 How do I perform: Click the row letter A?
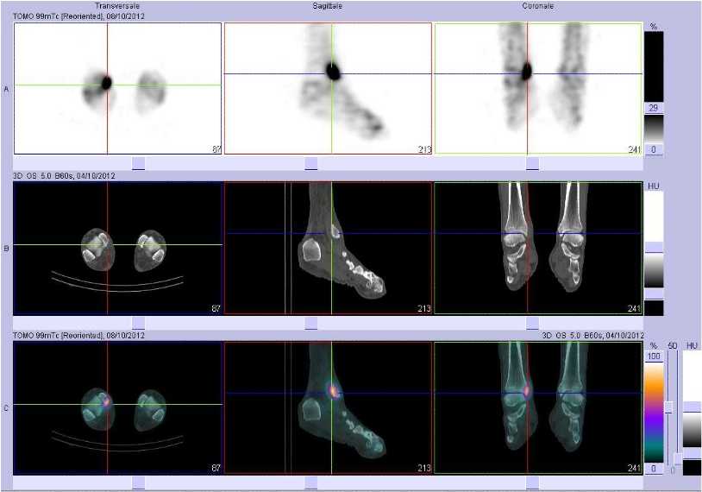[x=6, y=89]
